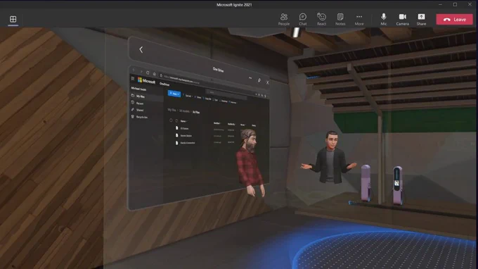Viewport: 478px width, 269px height.
Task: Close the One Drive panel
Action: 267,82
